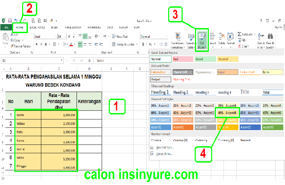Click the Font Color red A icon
The image size is (285, 185).
point(71,44)
